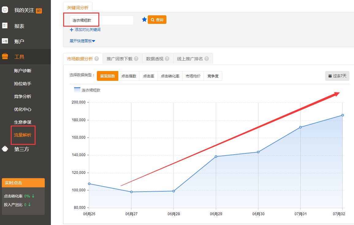This screenshot has height=225, width=354.
Task: Click help icon beside 市场数据分析 tab
Action: point(97,59)
